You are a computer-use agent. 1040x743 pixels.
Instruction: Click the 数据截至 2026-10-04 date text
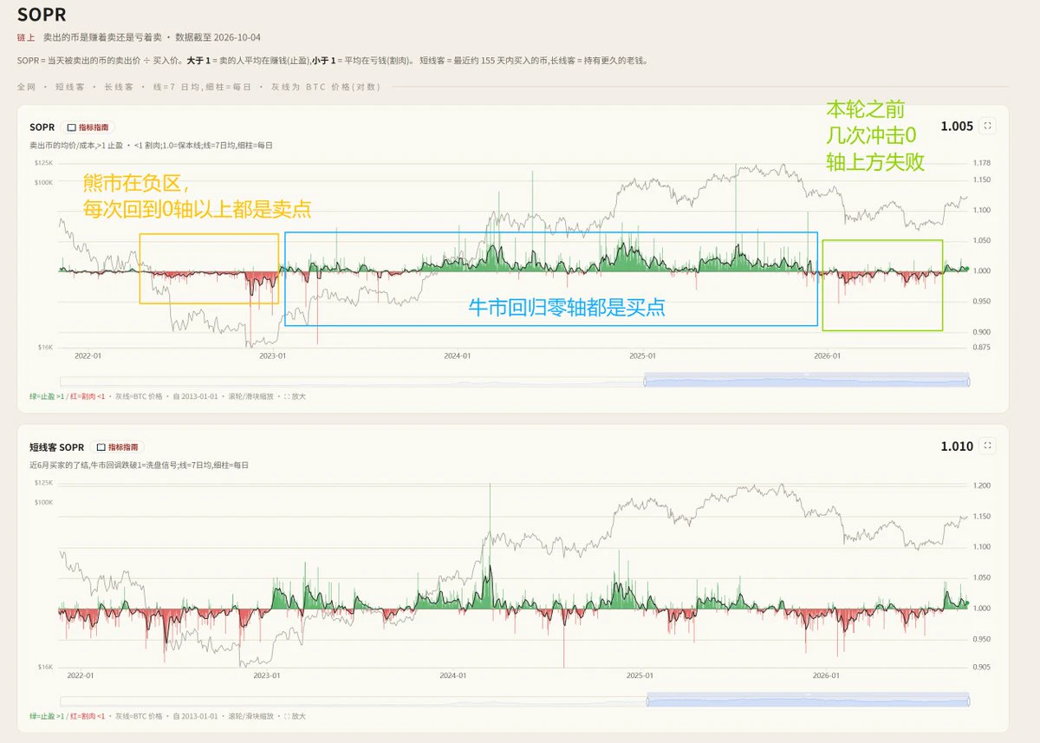[x=218, y=38]
